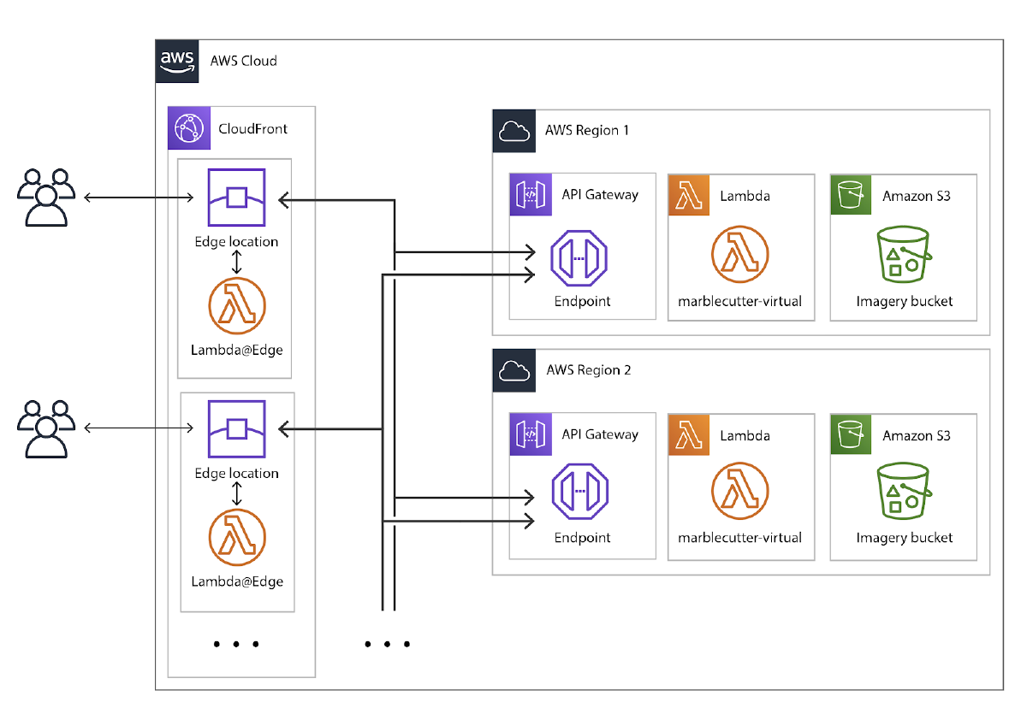Expand the ellipsis between CloudFront and regions
The width and height of the screenshot is (1027, 714).
pos(388,644)
